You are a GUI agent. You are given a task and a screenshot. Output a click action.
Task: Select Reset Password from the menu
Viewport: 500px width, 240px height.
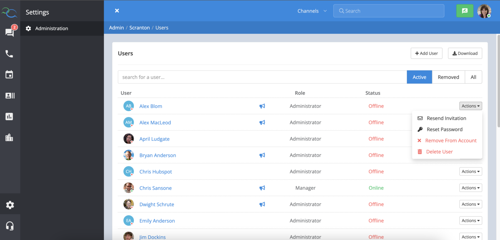tap(444, 129)
